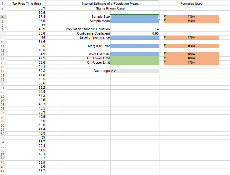This screenshot has height=175, width=230.
Task: Click the Interval Estimate of a Population Mean title
Action: [110, 4]
